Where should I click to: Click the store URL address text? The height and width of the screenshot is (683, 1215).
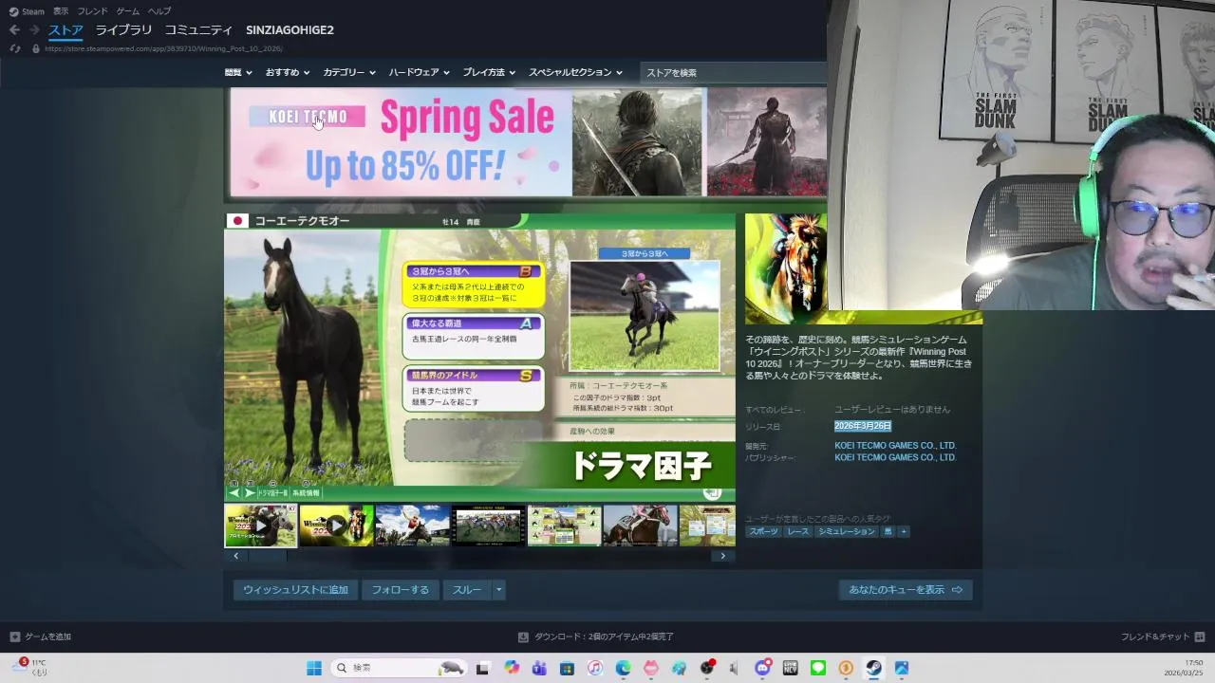[x=163, y=48]
